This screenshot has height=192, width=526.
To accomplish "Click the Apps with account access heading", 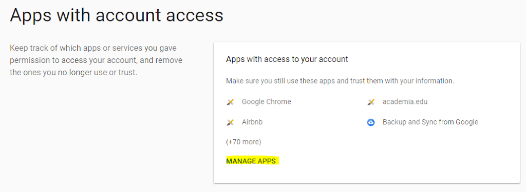I will pos(117,15).
